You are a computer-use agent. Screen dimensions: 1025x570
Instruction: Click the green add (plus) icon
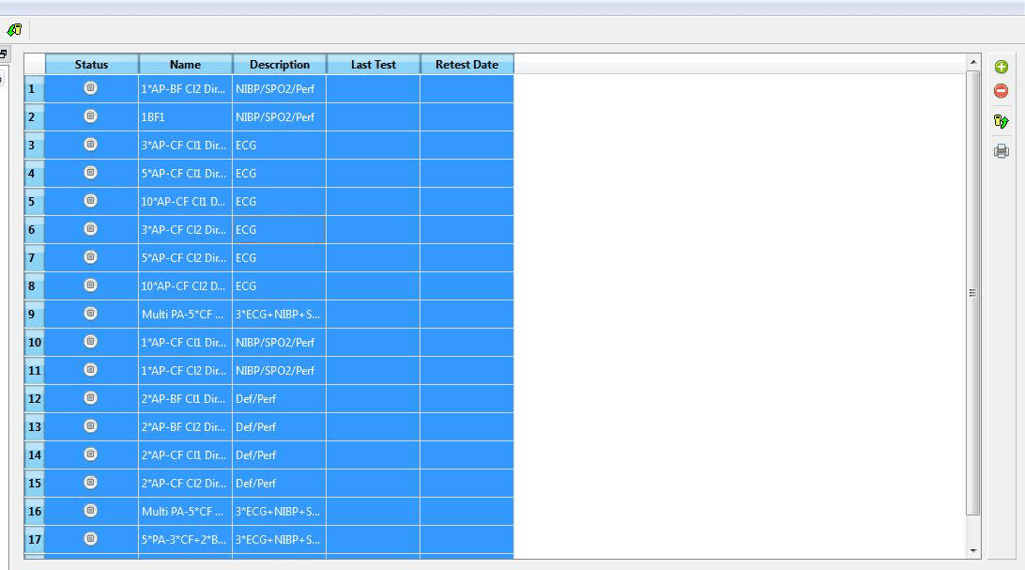1002,67
